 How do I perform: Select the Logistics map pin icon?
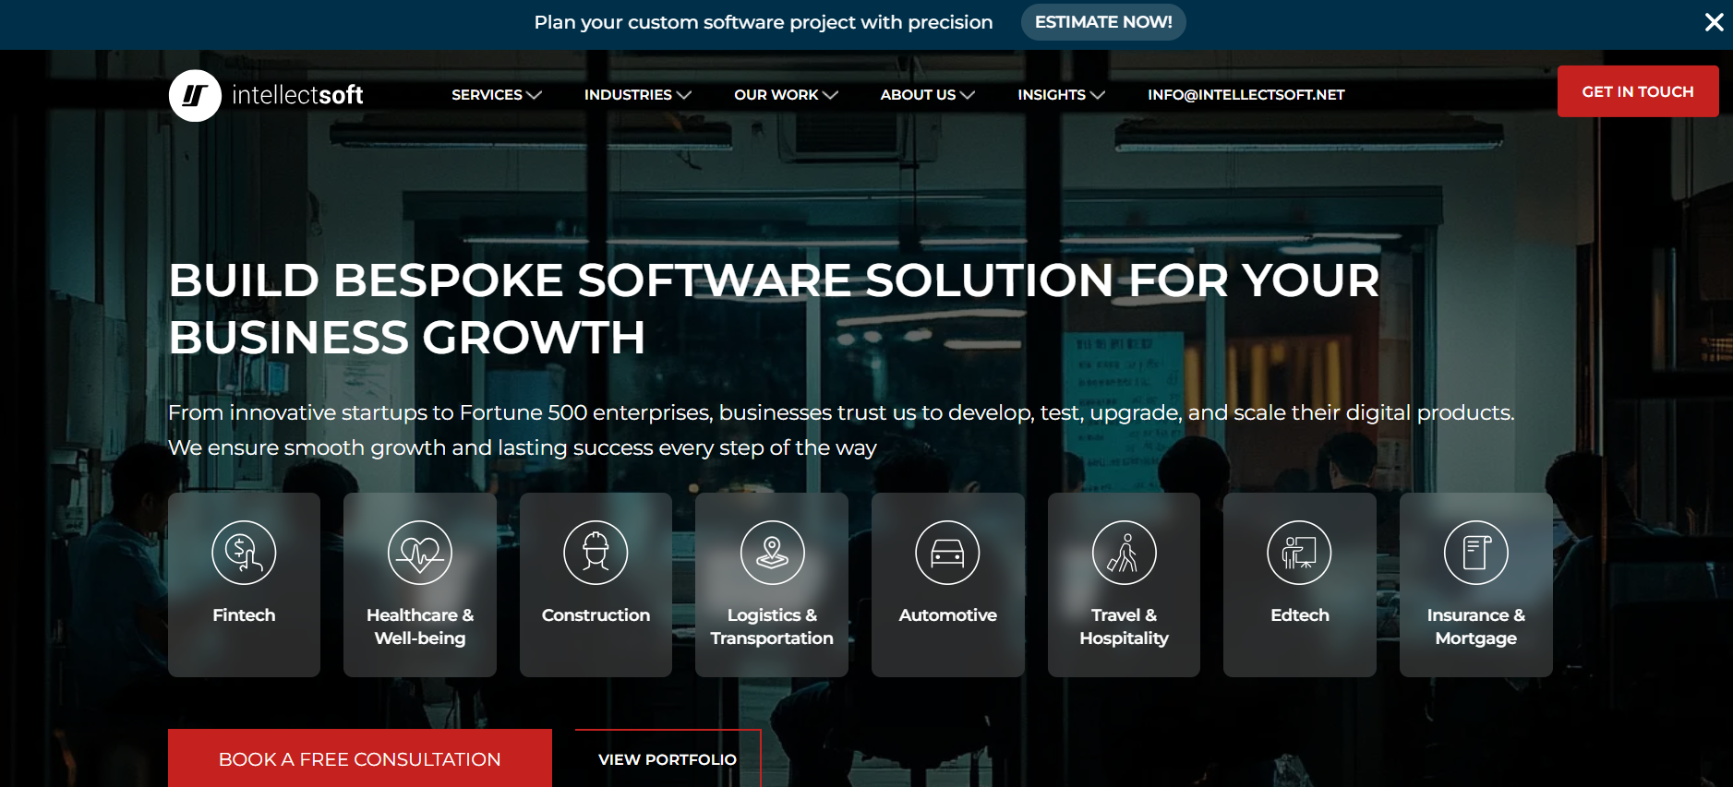(x=772, y=553)
